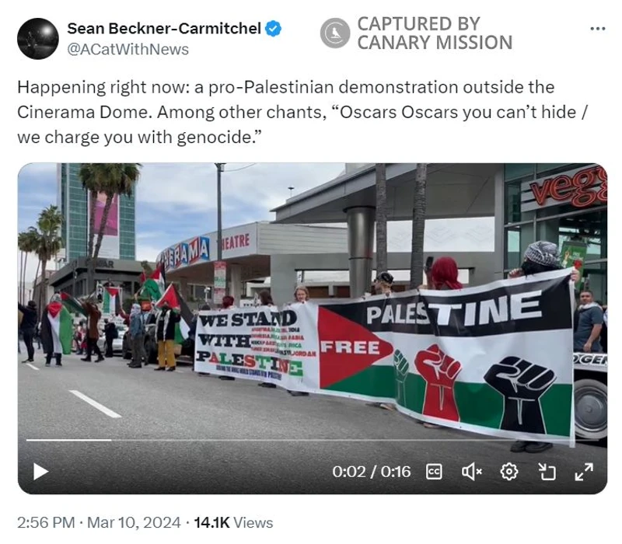Click the blue verified badge
The height and width of the screenshot is (544, 622).
pyautogui.click(x=274, y=29)
